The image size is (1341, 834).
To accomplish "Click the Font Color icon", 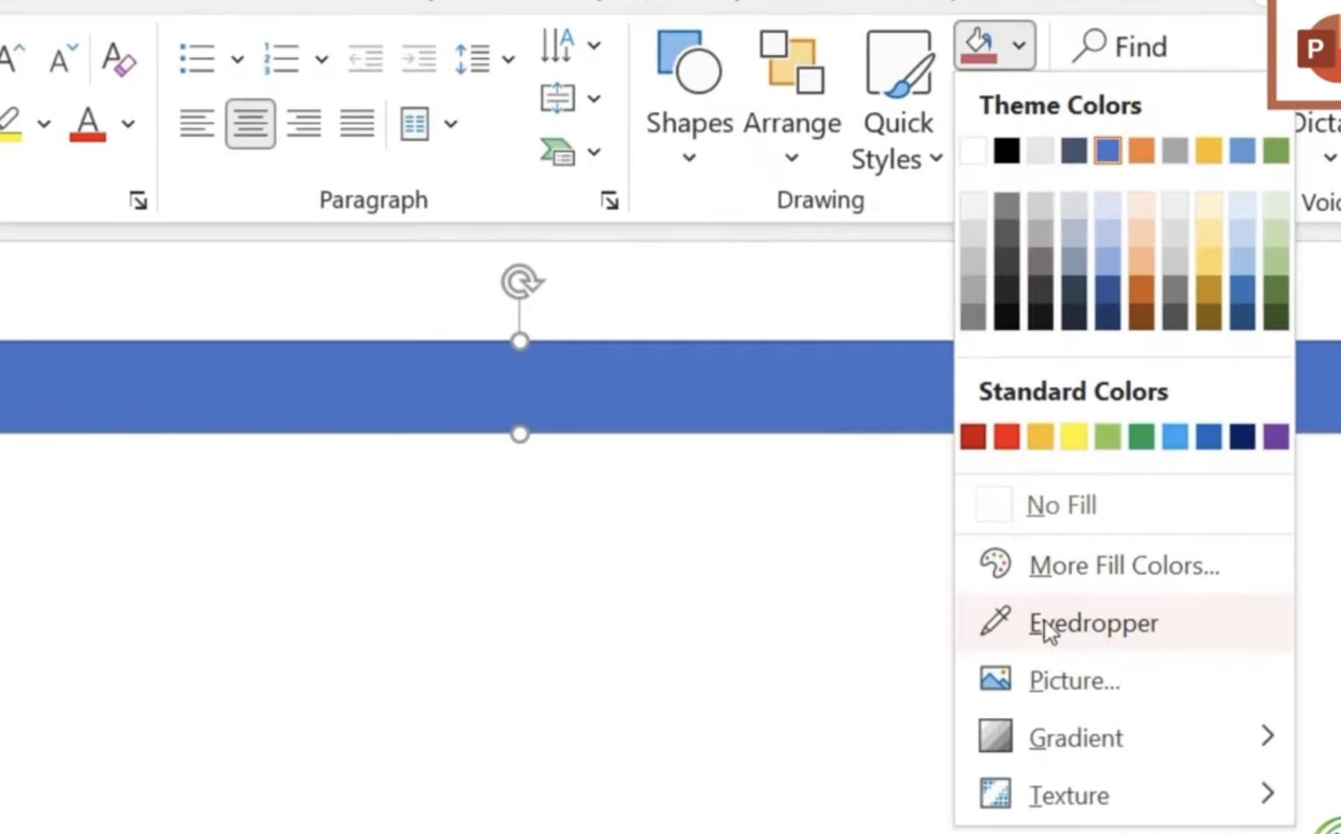I will coord(86,123).
